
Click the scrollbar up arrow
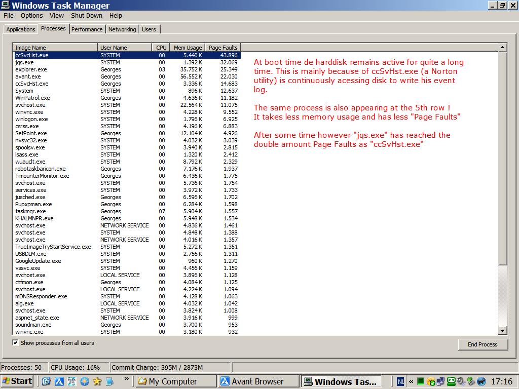(502, 48)
